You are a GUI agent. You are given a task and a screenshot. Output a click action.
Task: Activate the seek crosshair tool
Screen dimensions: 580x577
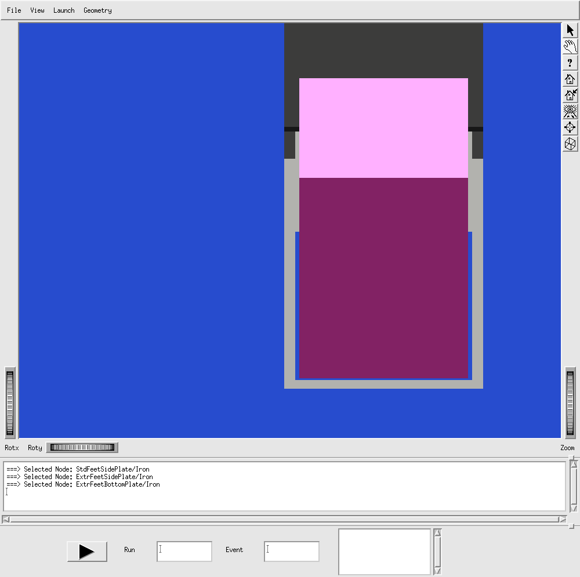coord(570,128)
